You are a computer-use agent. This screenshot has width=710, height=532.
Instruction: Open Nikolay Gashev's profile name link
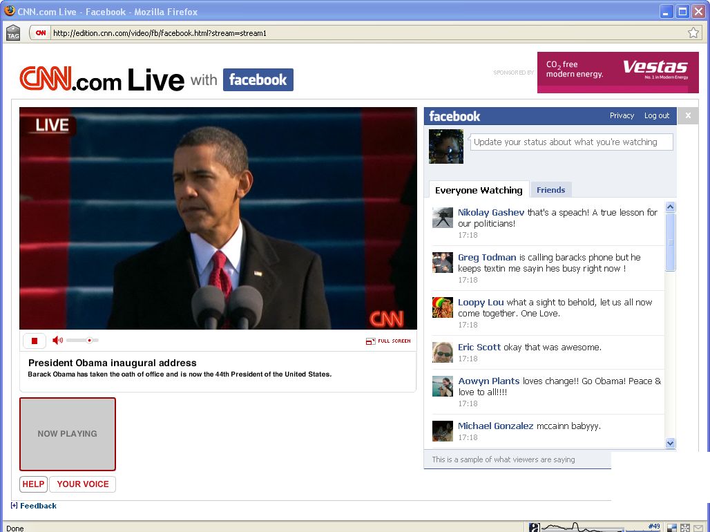[x=491, y=213]
